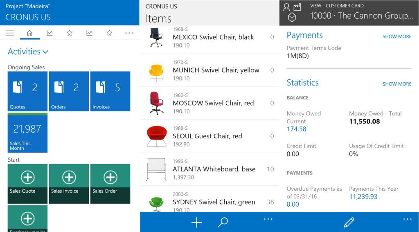Click the factory icon in customer header
This screenshot has width=419, height=232.
(297, 7)
